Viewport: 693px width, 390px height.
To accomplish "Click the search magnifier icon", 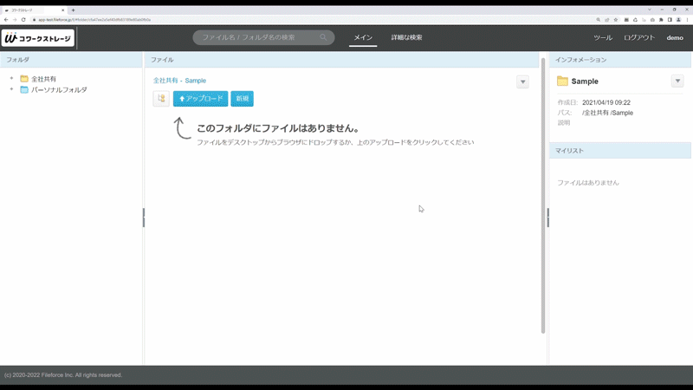I will point(324,38).
